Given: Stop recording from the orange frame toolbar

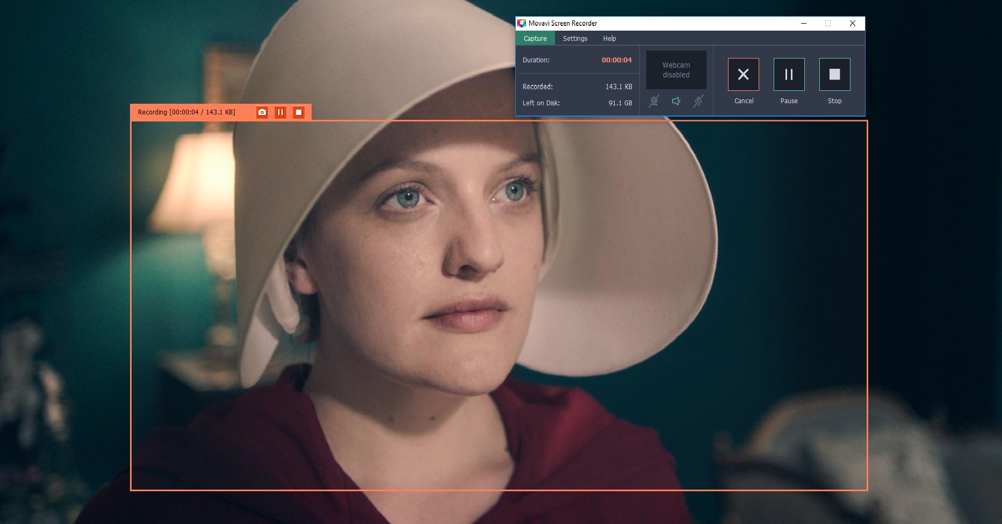Looking at the screenshot, I should point(299,112).
